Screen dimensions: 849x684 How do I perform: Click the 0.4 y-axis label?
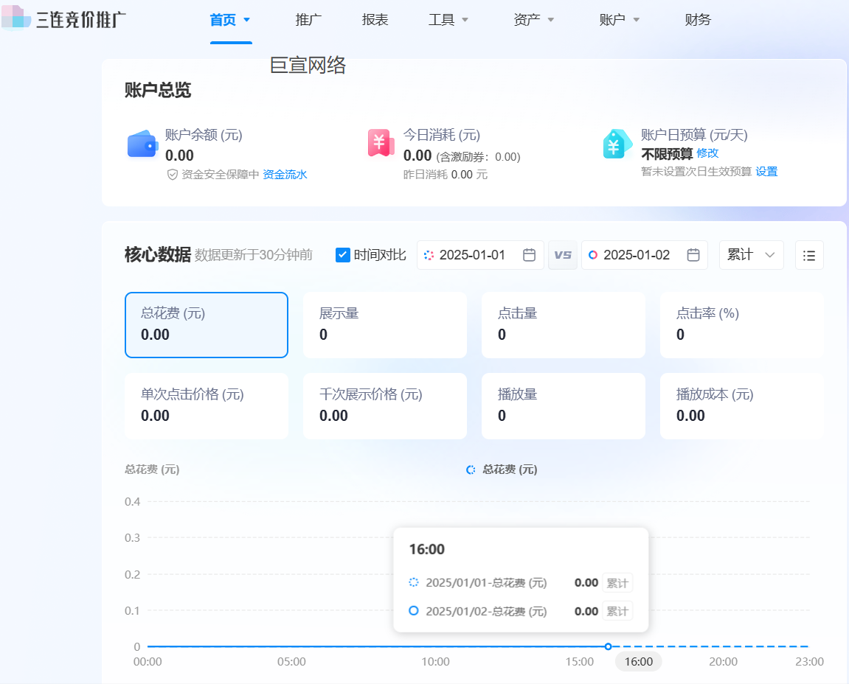point(132,502)
